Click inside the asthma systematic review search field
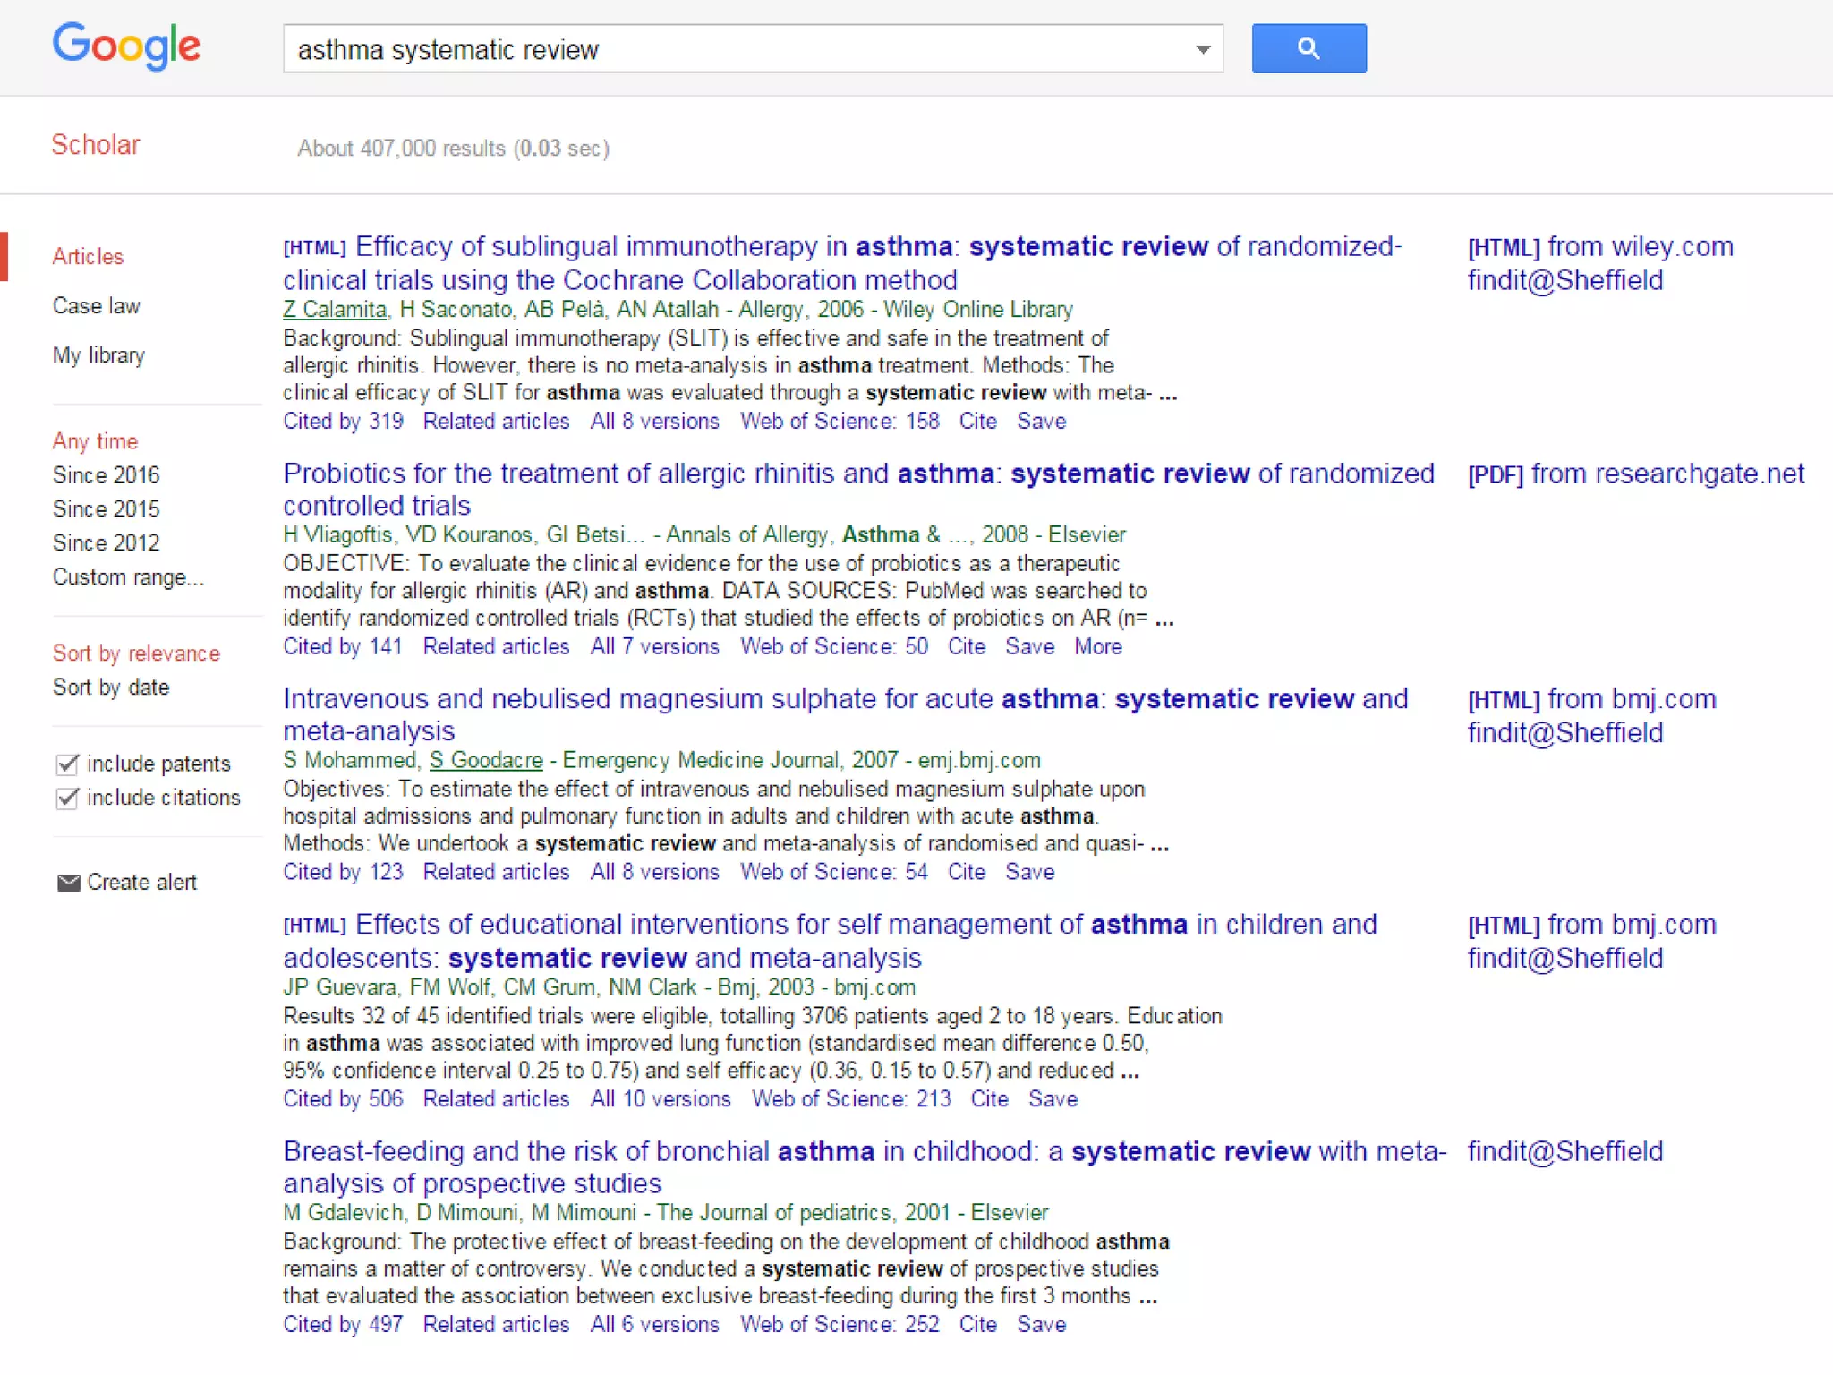This screenshot has height=1375, width=1833. (716, 49)
